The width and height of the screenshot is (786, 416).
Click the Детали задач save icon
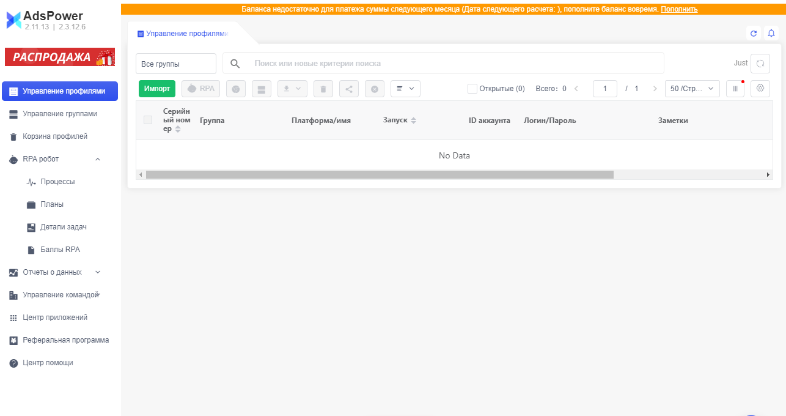[x=32, y=227]
